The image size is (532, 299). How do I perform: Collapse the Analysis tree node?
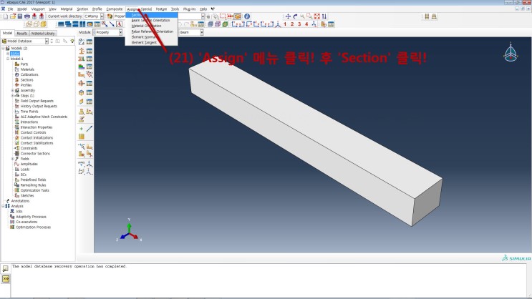pos(4,206)
